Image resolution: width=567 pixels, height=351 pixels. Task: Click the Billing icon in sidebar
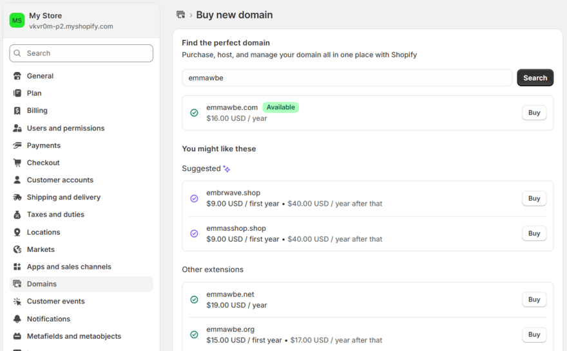pyautogui.click(x=17, y=111)
